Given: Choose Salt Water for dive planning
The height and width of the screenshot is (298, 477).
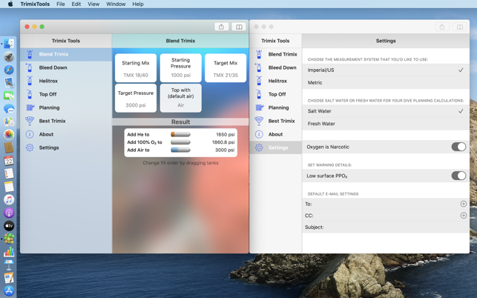Looking at the screenshot, I should [386, 111].
